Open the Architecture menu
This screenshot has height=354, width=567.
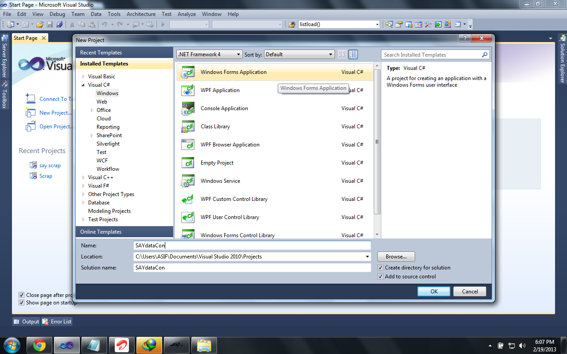(x=141, y=14)
